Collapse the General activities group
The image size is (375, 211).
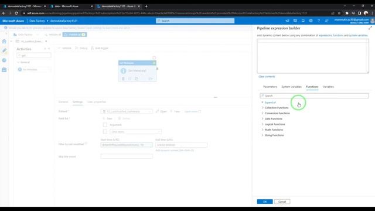(23, 62)
